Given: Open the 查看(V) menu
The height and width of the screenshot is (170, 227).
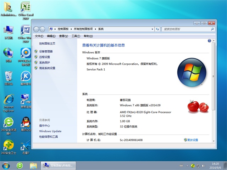Looking at the screenshot, I should click(x=63, y=36).
